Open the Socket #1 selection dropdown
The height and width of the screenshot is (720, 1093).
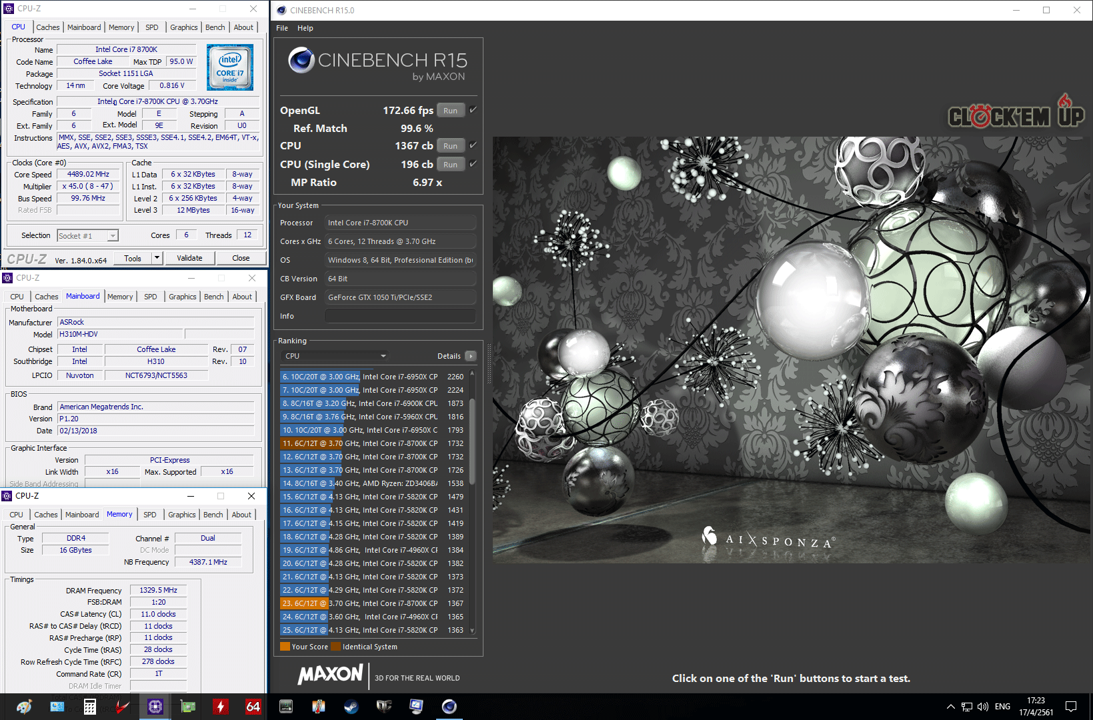point(87,235)
